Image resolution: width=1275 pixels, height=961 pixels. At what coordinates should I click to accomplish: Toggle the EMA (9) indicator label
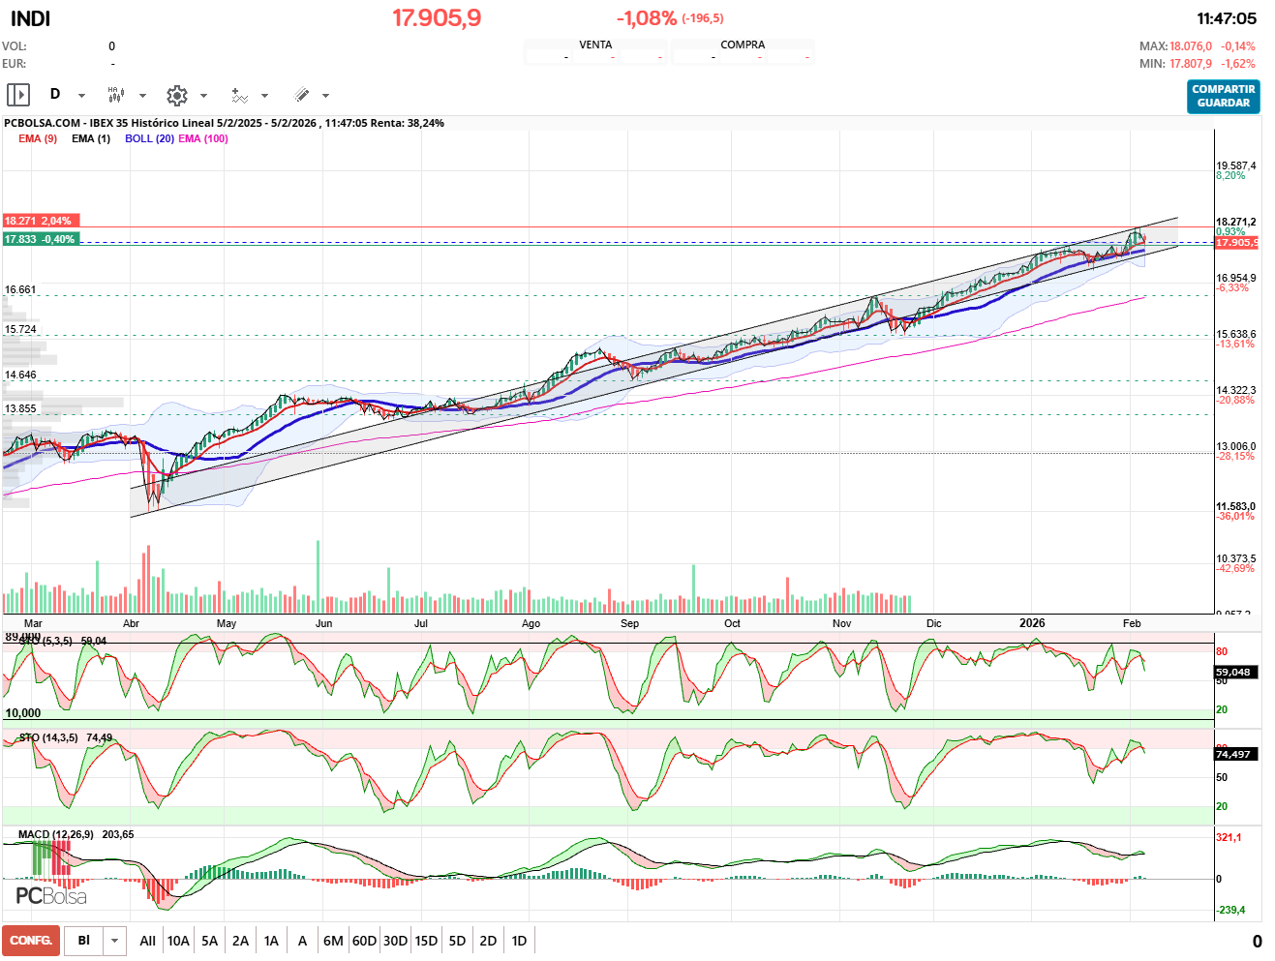pos(38,138)
